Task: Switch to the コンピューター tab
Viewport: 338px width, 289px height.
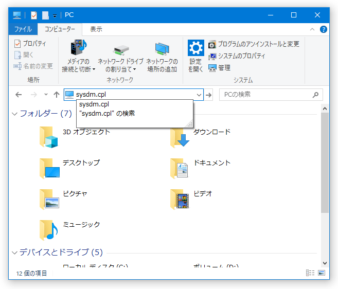Action: (60, 29)
